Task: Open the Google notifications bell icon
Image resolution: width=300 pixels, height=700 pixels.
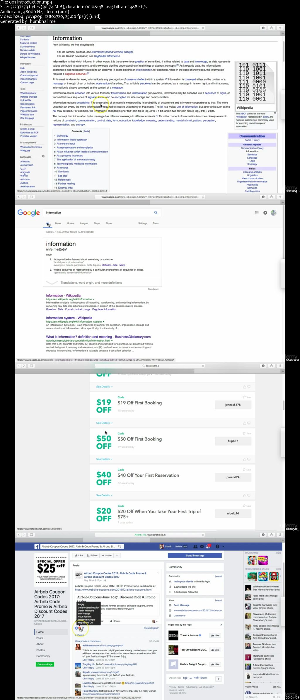Action: [x=265, y=213]
